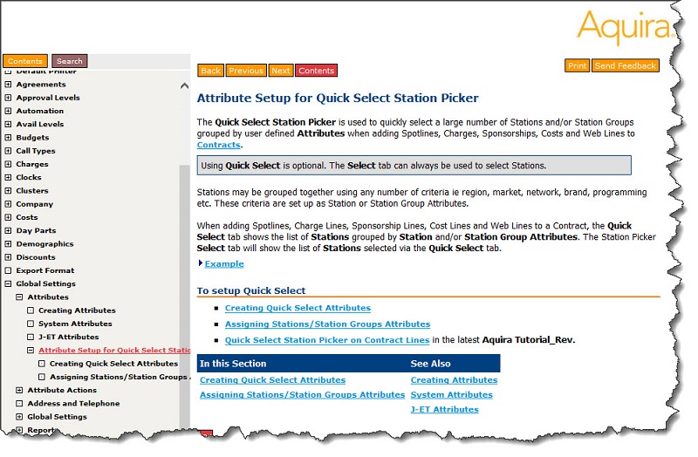Switch to the Search tab
This screenshot has height=457, width=698.
(x=70, y=61)
